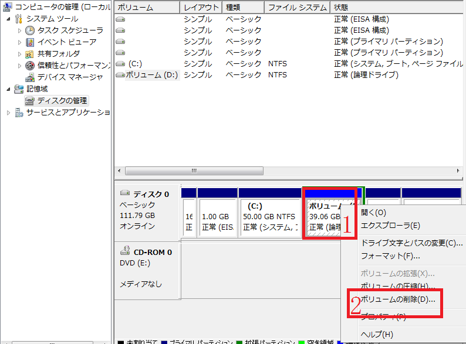Select the (C:) 50.00 GB NTFS partition block
This screenshot has height=344, width=466.
coord(269,217)
